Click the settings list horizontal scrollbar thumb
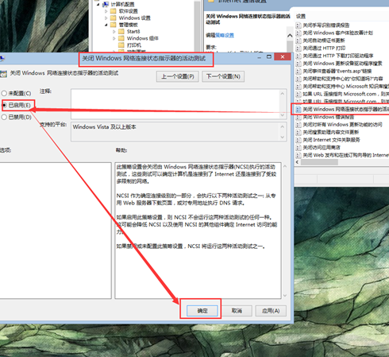The width and height of the screenshot is (389, 357). click(x=319, y=162)
